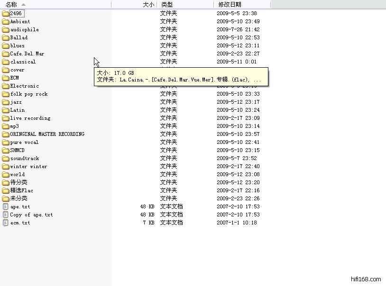Click the Ambient folder icon
The width and height of the screenshot is (386, 286).
[6, 21]
